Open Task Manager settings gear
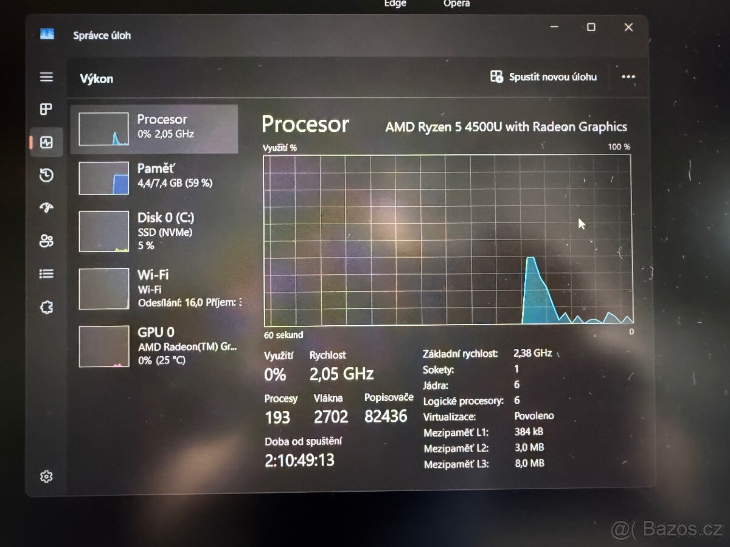 coord(46,476)
